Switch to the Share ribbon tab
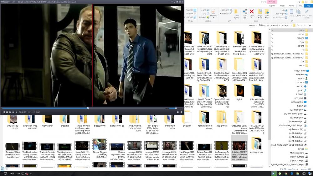 pyautogui.click(x=291, y=6)
